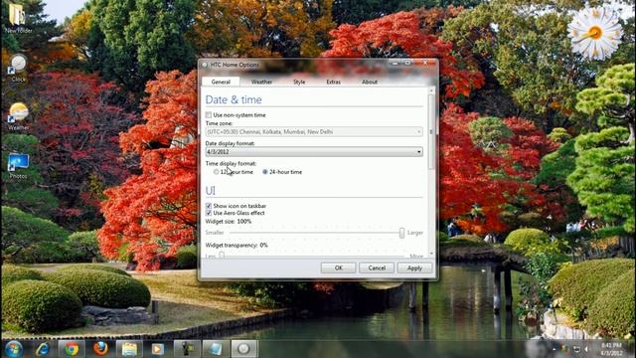Select the Weather desktop shortcut
636x358 pixels.
pos(19,117)
